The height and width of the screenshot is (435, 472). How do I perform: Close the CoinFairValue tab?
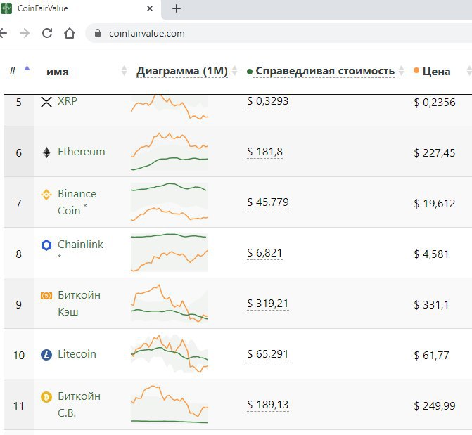pyautogui.click(x=150, y=8)
